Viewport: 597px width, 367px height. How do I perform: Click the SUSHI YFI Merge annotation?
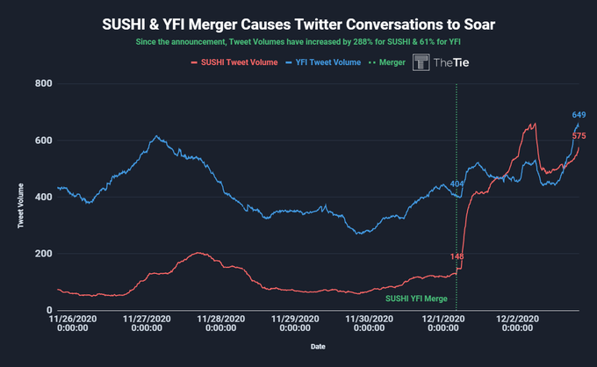[416, 299]
